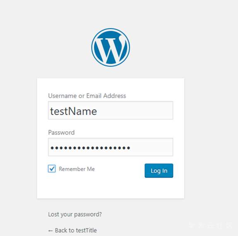
Task: Click the faint watermark at bottom right
Action: (x=210, y=226)
